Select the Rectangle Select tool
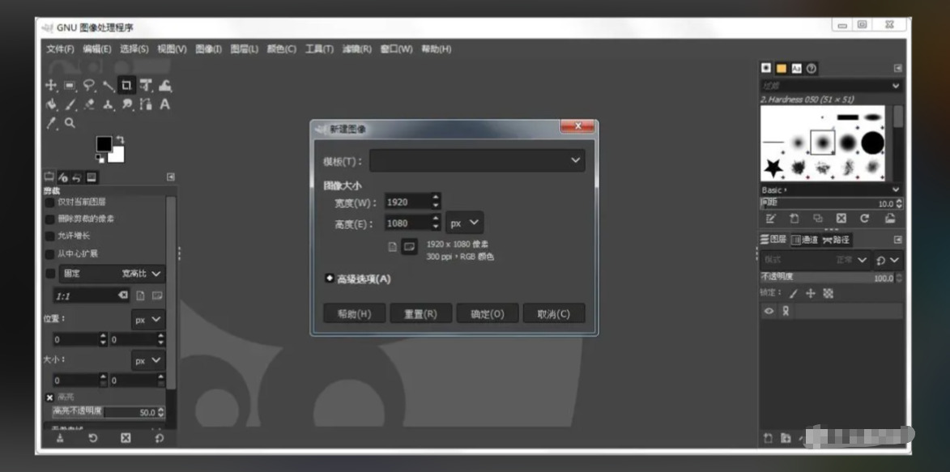950x472 pixels. click(x=70, y=86)
